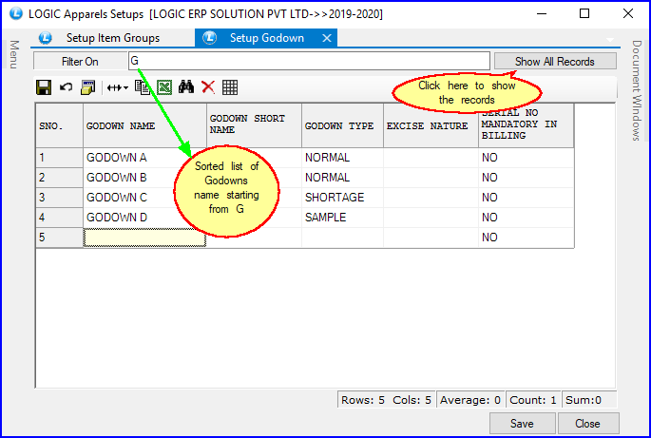Click the Close button at bottom
Image resolution: width=651 pixels, height=438 pixels.
coord(588,424)
